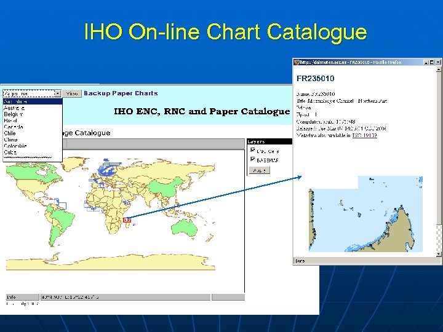Select China from the country list
Image resolution: width=443 pixels, height=332 pixels.
33,140
